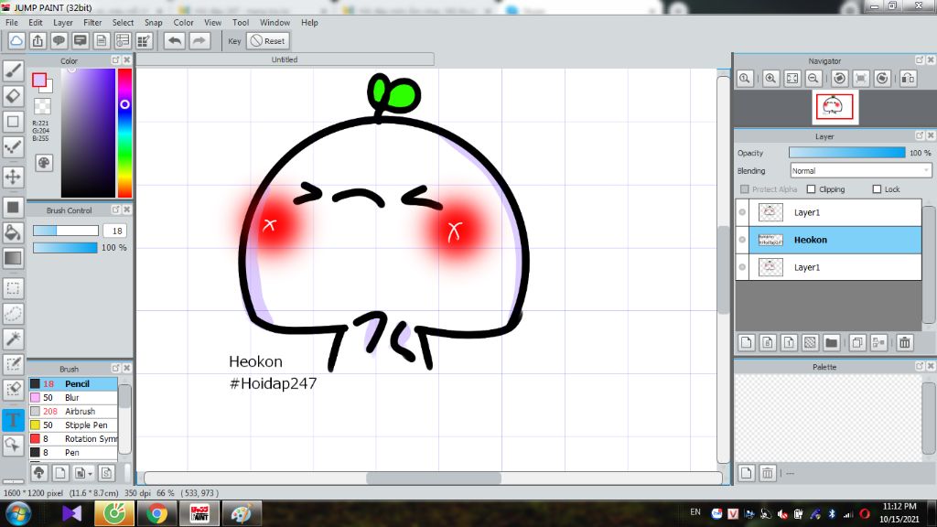The height and width of the screenshot is (527, 937).
Task: Open the File menu
Action: pos(11,23)
